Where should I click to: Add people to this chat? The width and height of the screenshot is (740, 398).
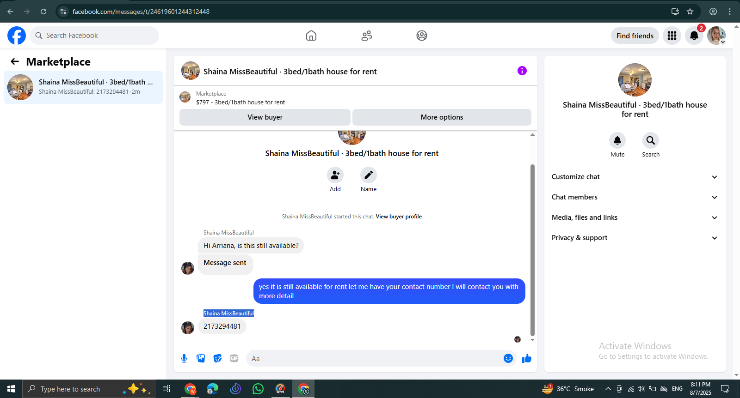tap(335, 175)
